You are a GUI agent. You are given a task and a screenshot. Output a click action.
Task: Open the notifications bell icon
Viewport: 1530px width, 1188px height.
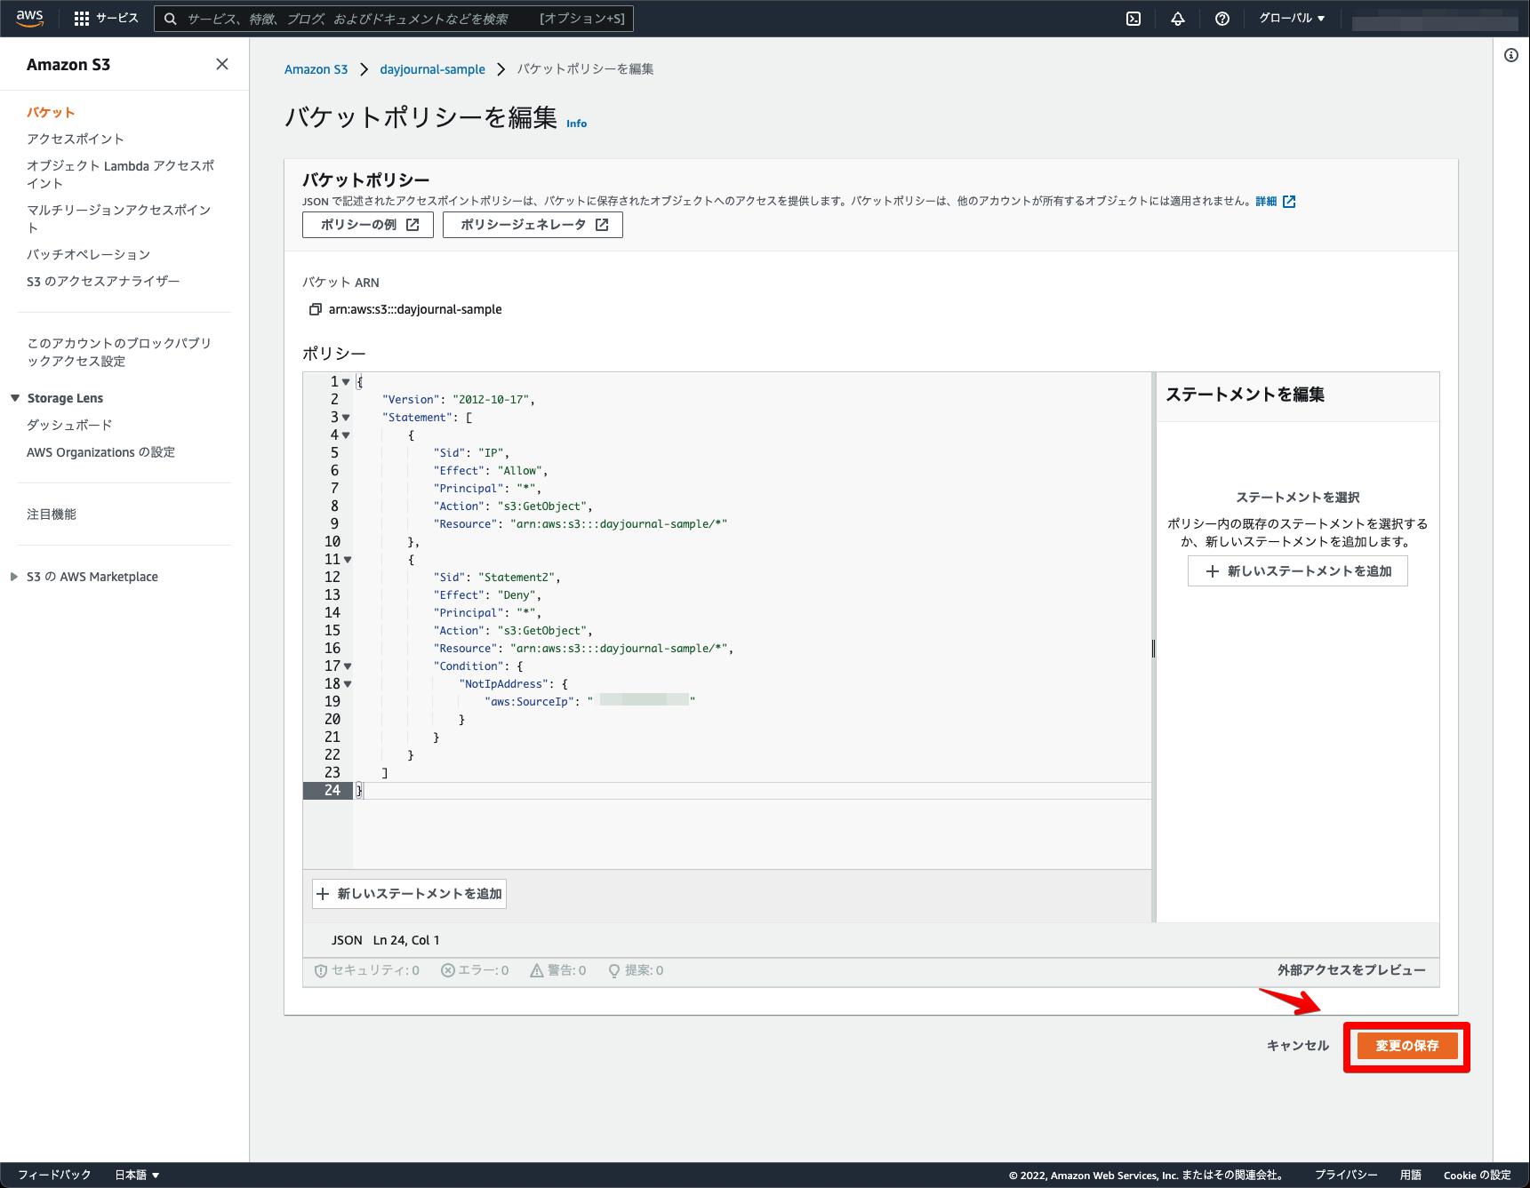point(1178,19)
